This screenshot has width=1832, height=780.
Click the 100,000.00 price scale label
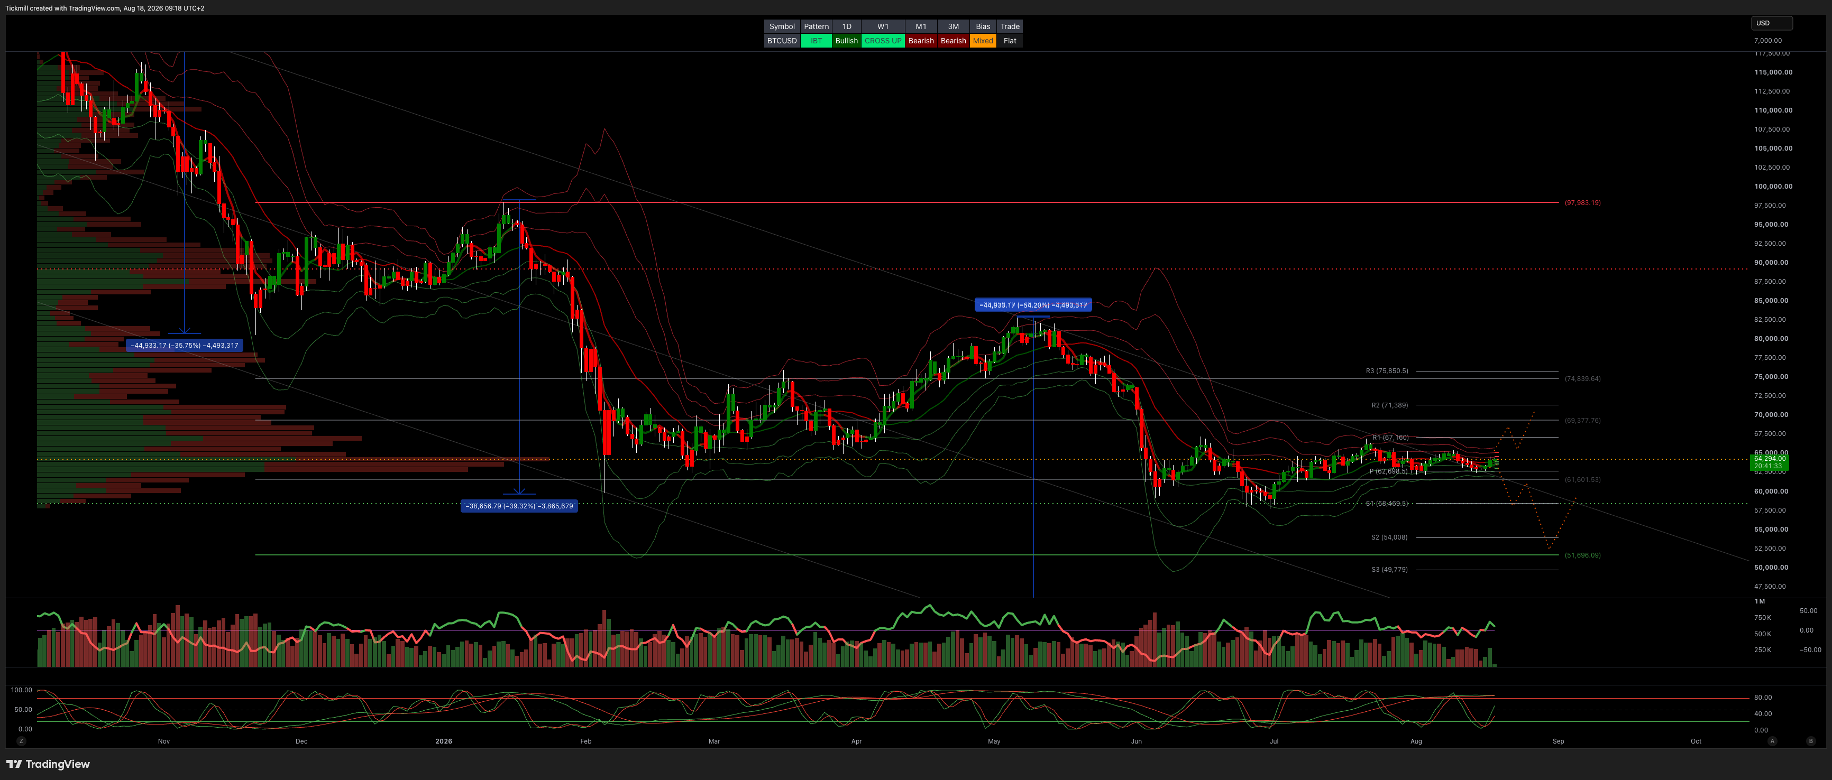(x=1773, y=186)
